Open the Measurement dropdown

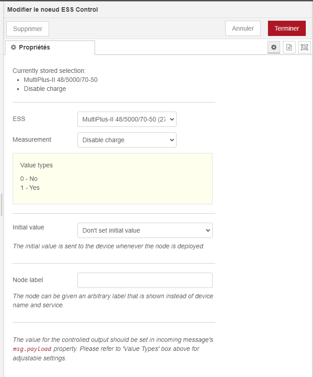pyautogui.click(x=127, y=140)
